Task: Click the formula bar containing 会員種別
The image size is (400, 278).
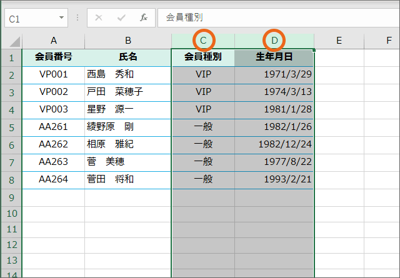Action: pyautogui.click(x=279, y=17)
